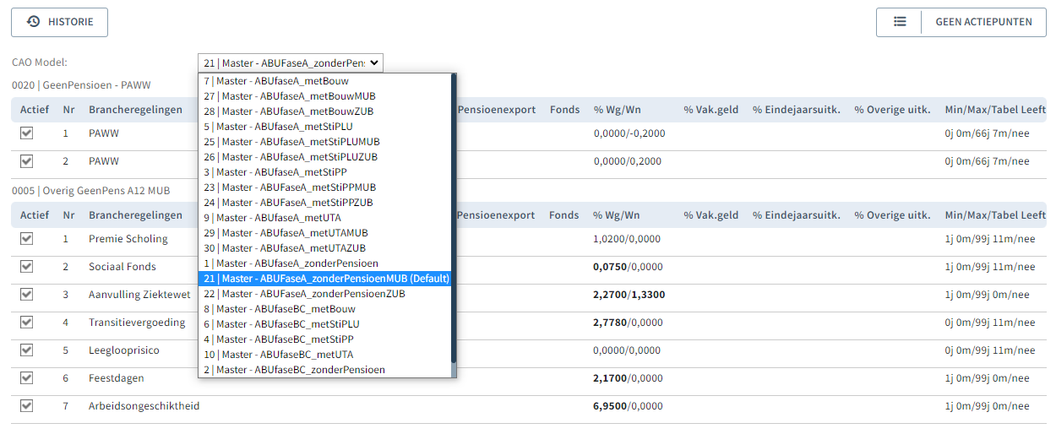The height and width of the screenshot is (434, 1056).
Task: Select 21 Master - ABUFaseA_zonderPensioenMUB (Default)
Action: pyautogui.click(x=325, y=279)
